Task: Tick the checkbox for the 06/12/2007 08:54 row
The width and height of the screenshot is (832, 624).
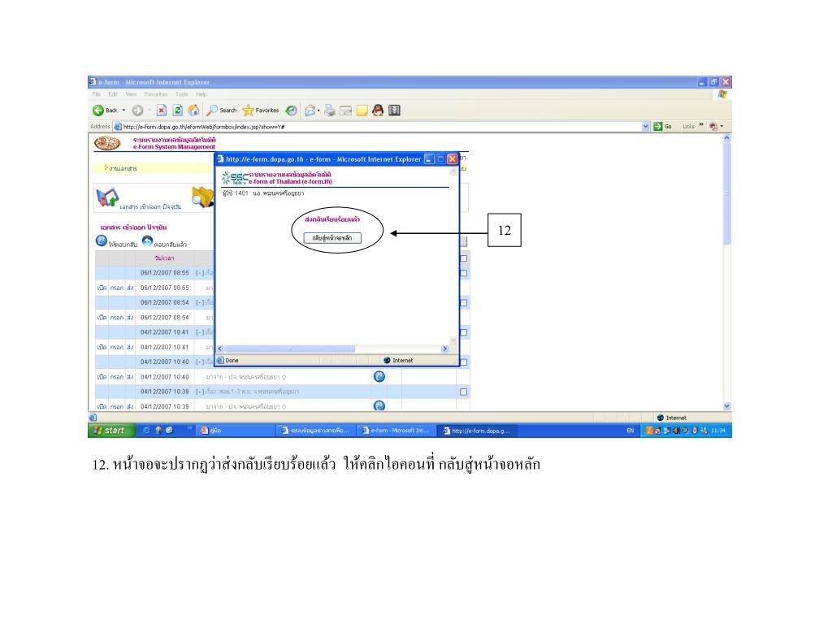Action: (463, 303)
